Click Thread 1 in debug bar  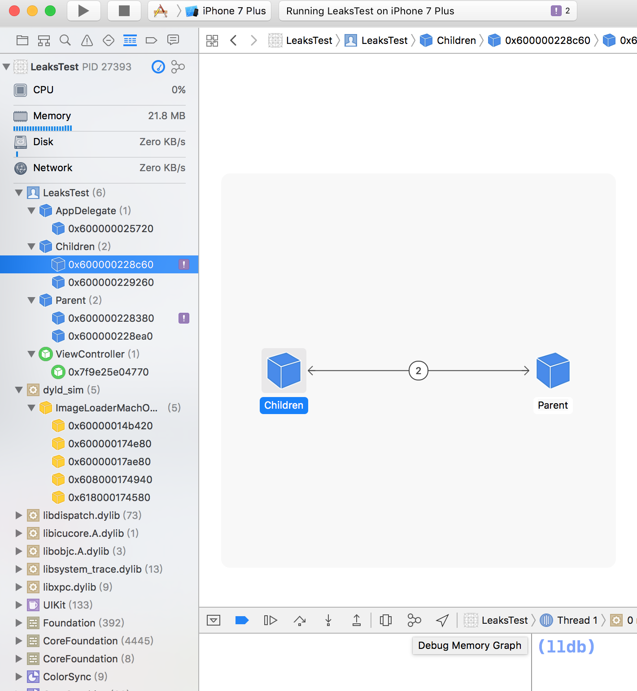(x=568, y=620)
